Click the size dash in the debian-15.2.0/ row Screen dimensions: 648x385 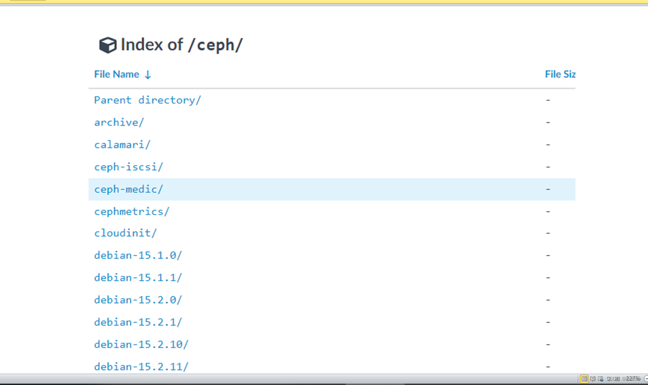(548, 300)
